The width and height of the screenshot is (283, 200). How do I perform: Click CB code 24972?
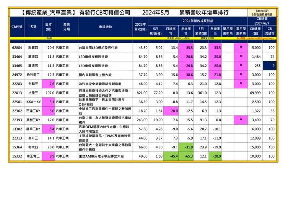click(x=17, y=75)
